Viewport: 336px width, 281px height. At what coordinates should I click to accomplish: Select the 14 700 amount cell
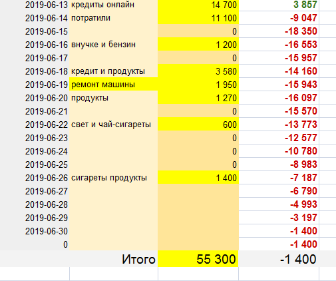198,5
